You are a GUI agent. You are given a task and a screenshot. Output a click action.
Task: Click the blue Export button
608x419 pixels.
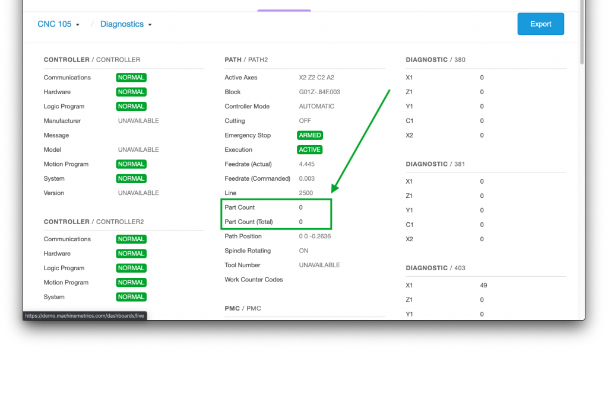coord(540,24)
